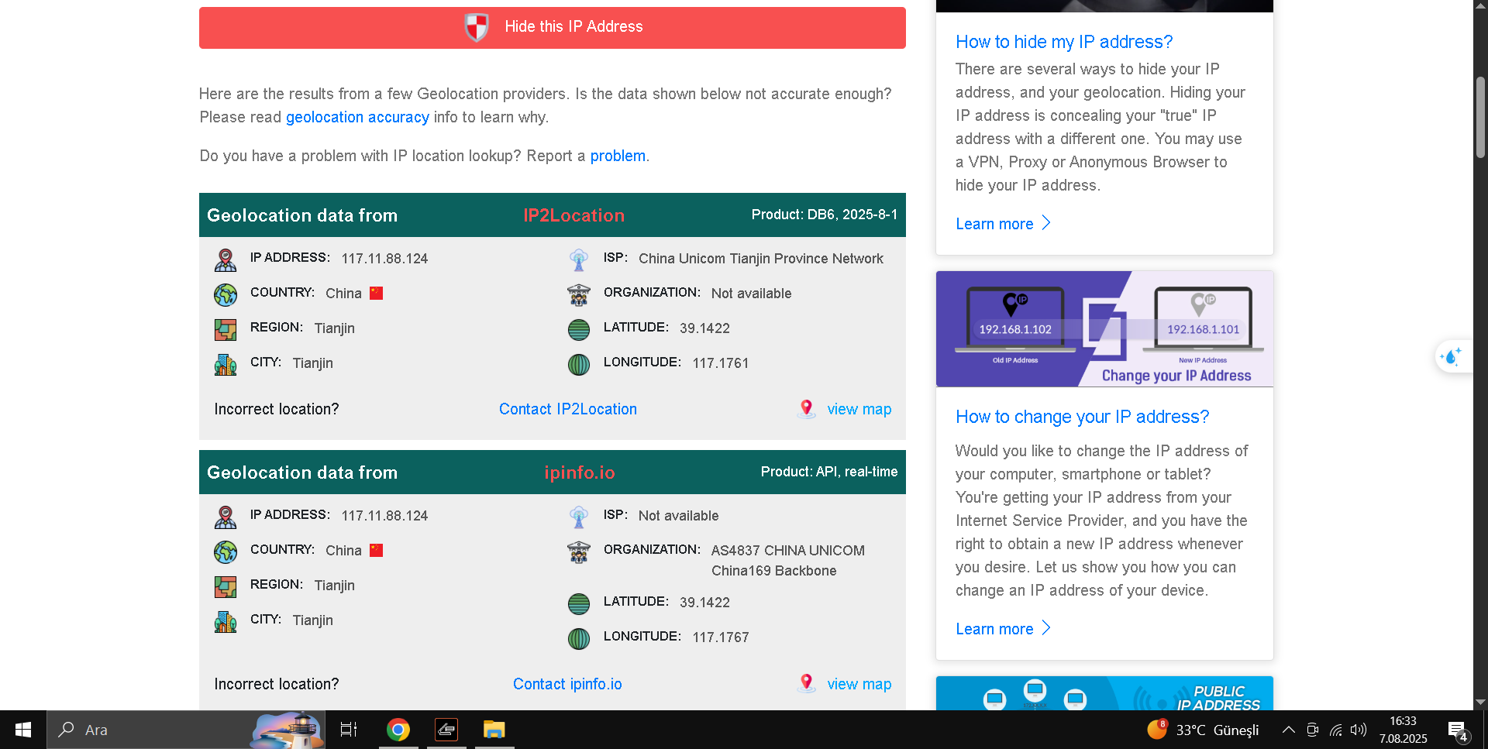Image resolution: width=1488 pixels, height=749 pixels.
Task: Click the scrollbar down arrow
Action: [1480, 703]
